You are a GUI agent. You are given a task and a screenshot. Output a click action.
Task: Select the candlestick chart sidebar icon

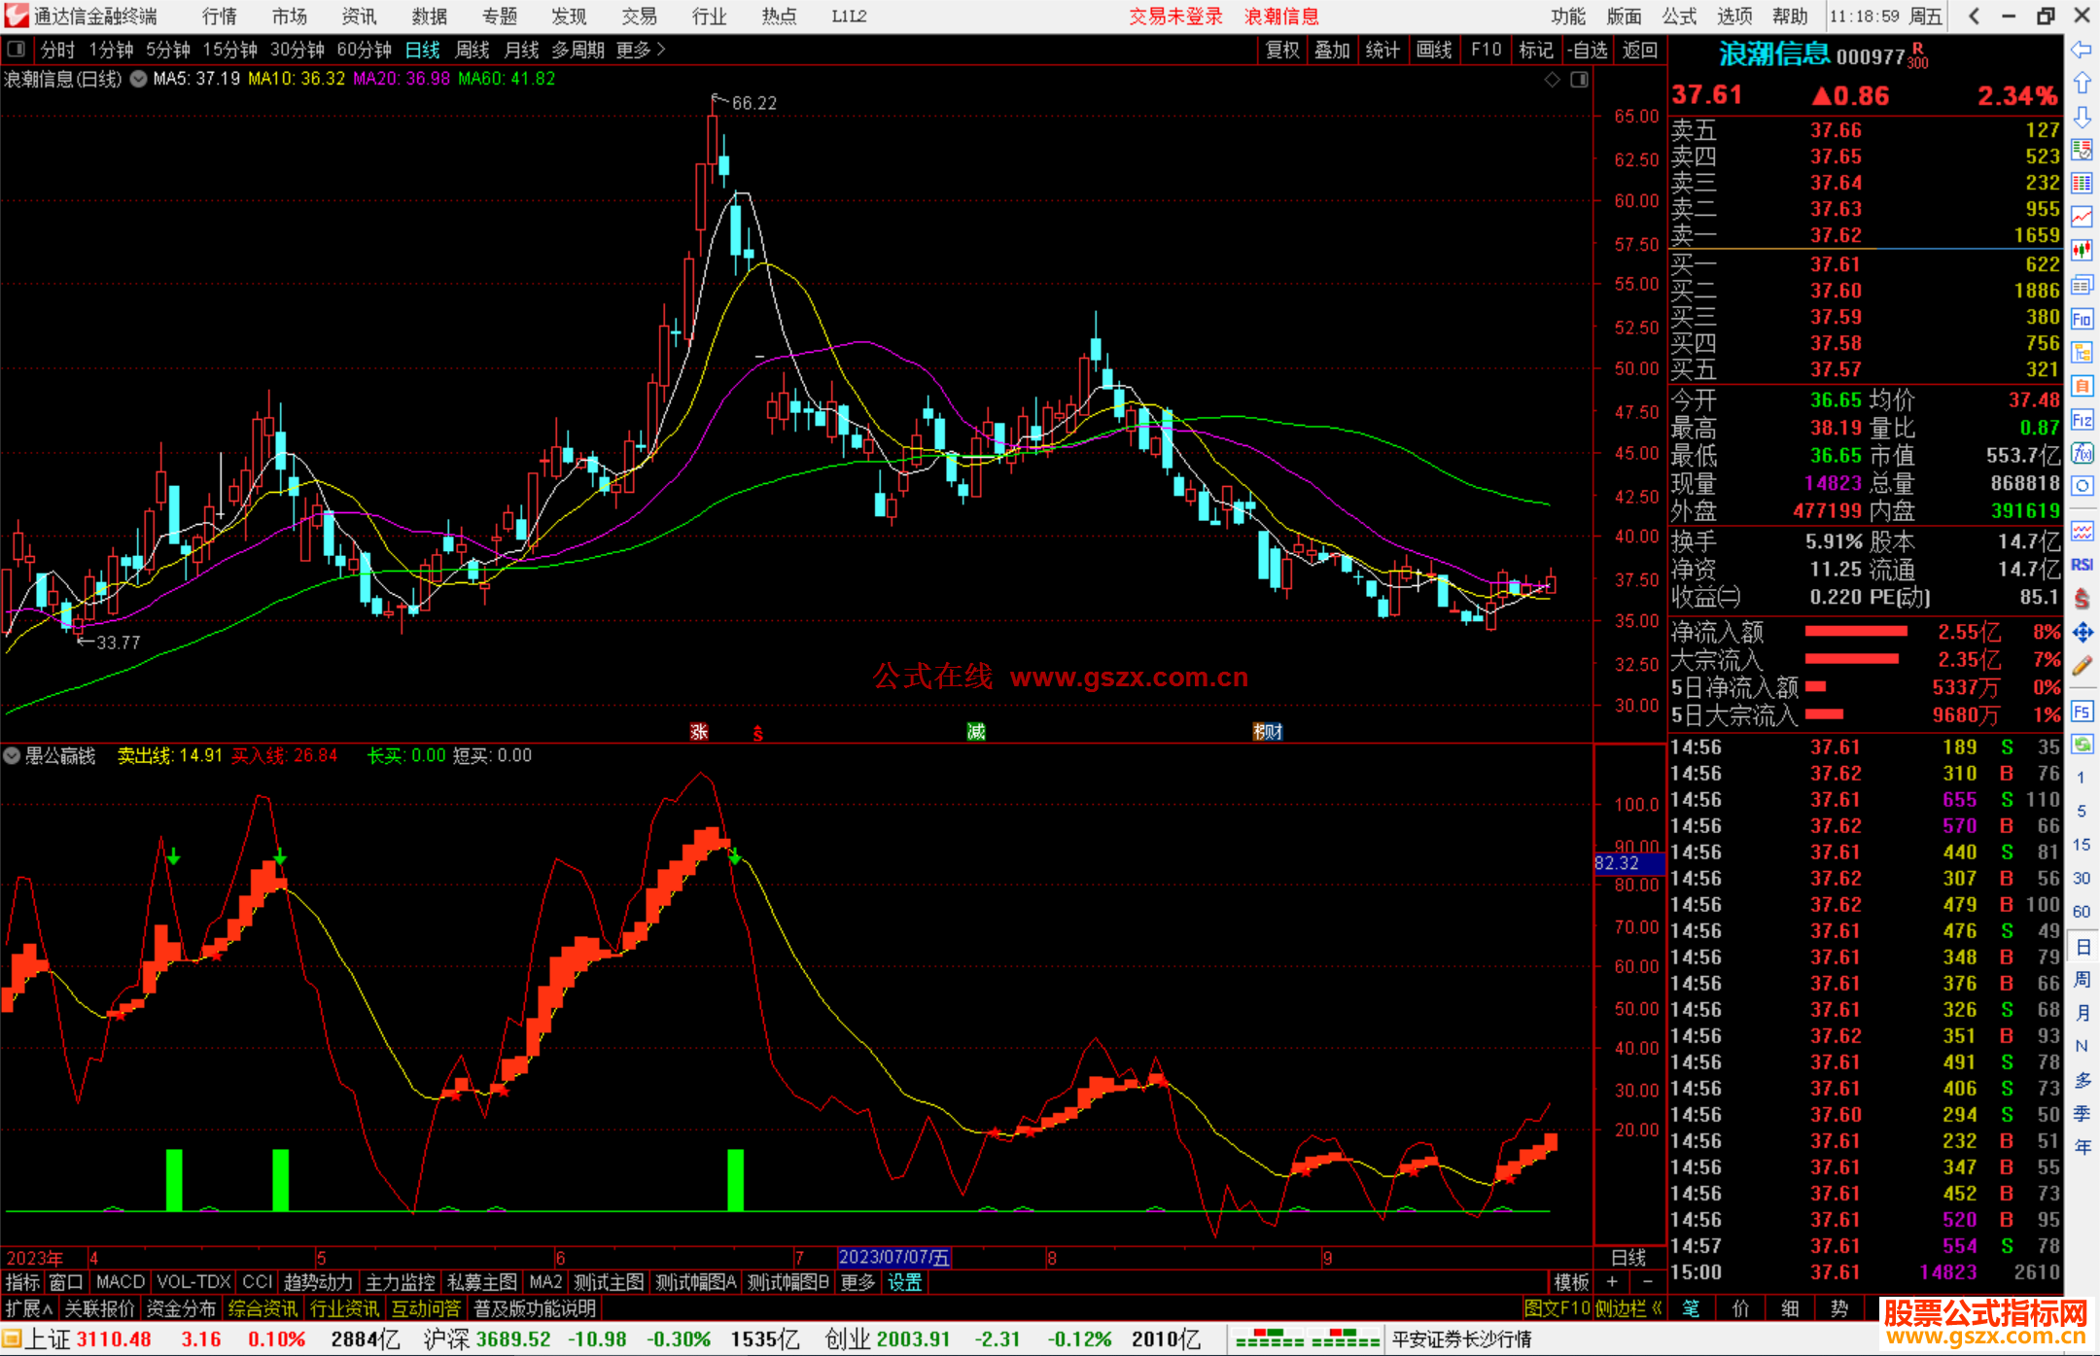(x=2082, y=251)
